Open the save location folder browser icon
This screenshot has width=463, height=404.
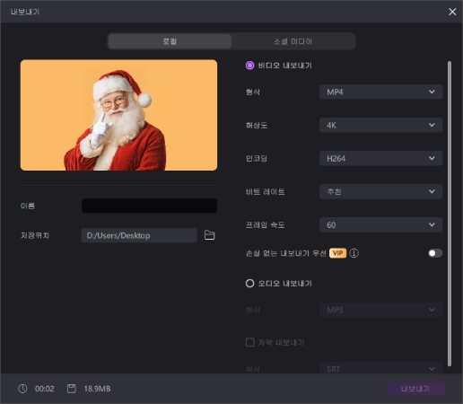pos(209,235)
